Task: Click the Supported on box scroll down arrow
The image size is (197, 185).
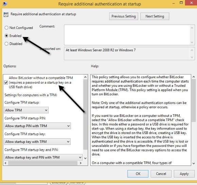Action: [192, 57]
